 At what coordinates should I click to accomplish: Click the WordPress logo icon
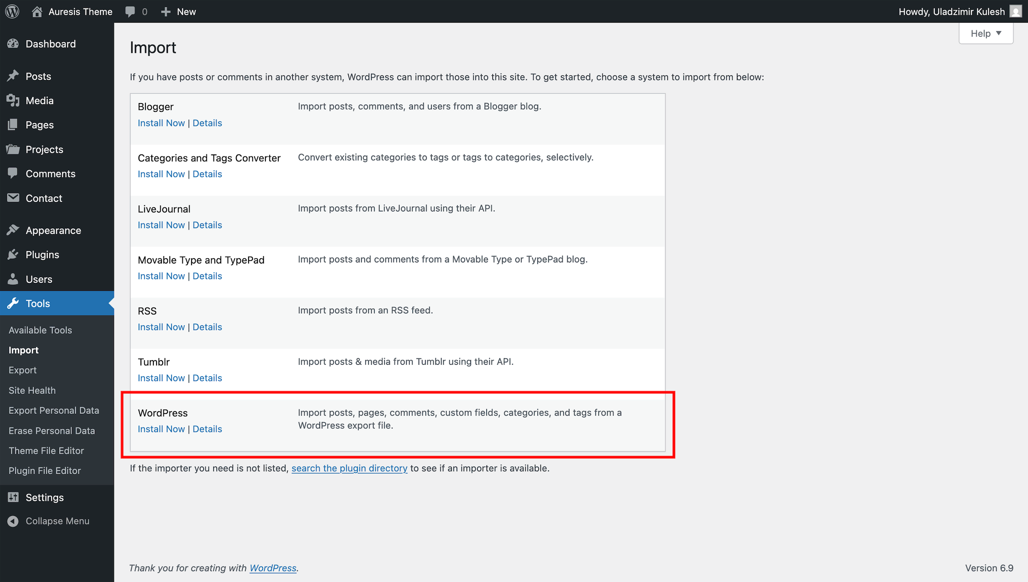pos(12,11)
